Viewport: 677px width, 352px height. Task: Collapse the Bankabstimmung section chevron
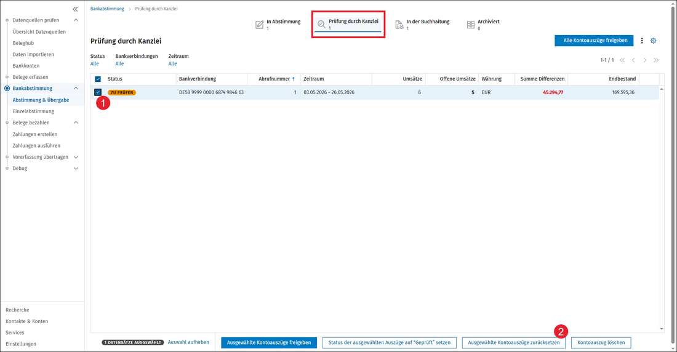(76, 89)
